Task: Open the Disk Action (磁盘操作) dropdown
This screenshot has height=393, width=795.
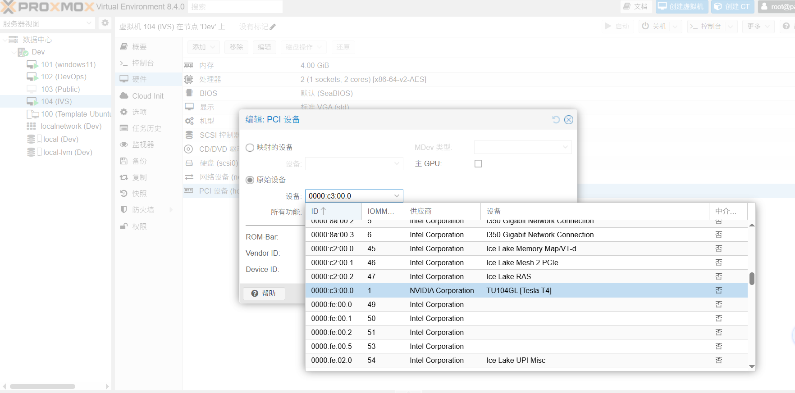Action: (304, 47)
